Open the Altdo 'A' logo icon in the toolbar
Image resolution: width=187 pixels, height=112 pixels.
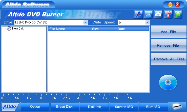138,14
